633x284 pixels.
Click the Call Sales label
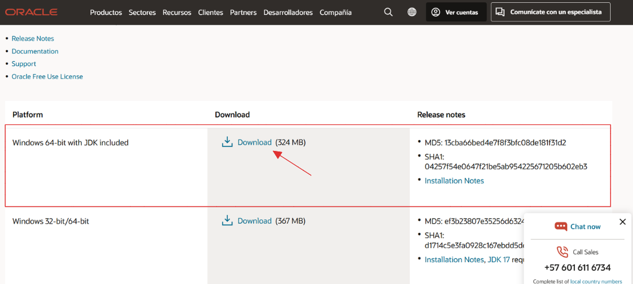[585, 252]
